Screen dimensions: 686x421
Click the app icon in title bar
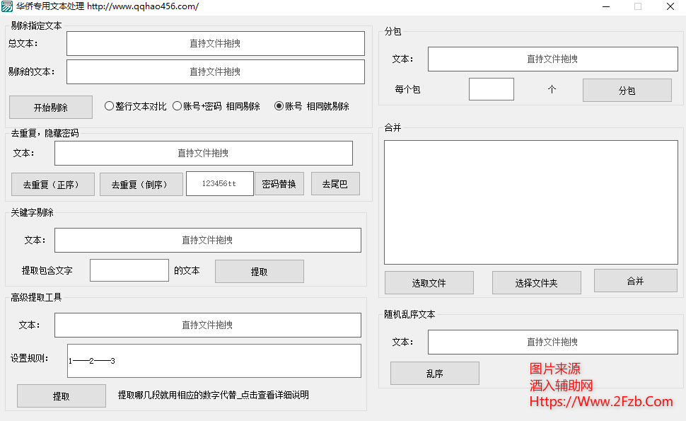pyautogui.click(x=7, y=6)
